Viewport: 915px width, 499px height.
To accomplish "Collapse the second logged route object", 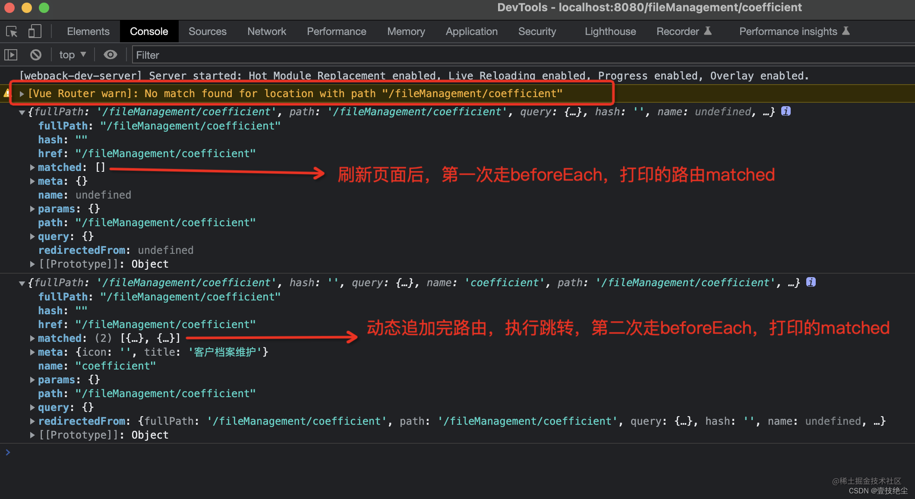I will pyautogui.click(x=22, y=283).
